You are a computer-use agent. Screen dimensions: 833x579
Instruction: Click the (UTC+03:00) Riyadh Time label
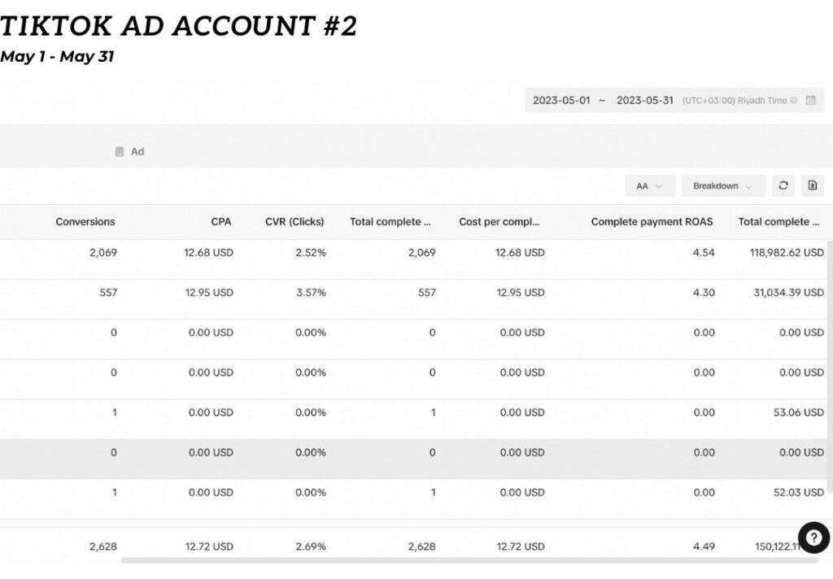coord(735,100)
